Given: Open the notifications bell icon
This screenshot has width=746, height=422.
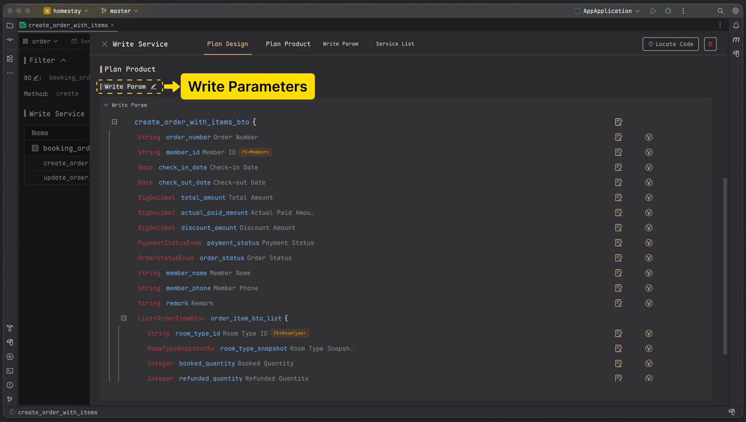Looking at the screenshot, I should pos(736,25).
